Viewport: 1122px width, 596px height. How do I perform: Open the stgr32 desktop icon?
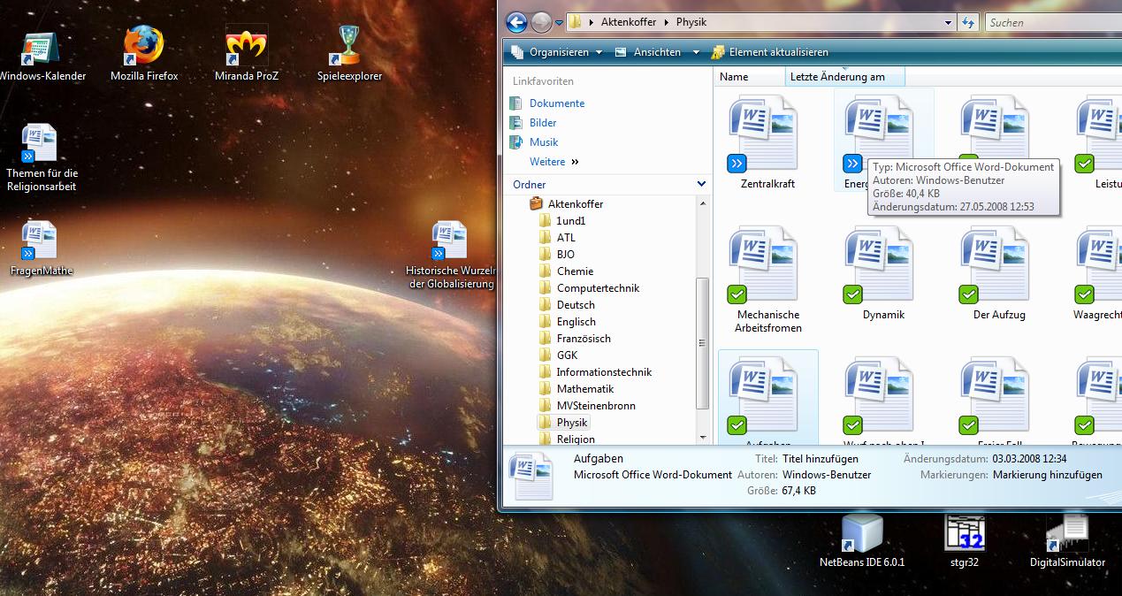coord(965,540)
